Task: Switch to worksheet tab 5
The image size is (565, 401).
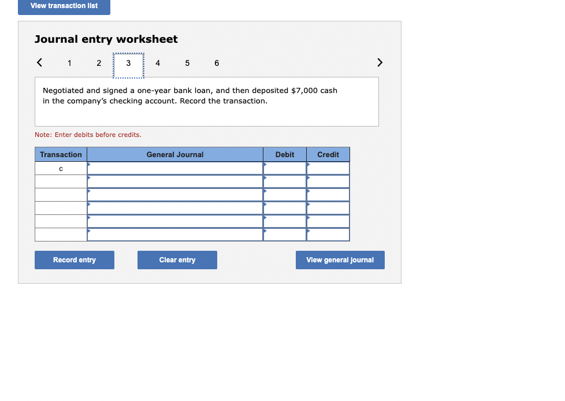Action: (187, 64)
